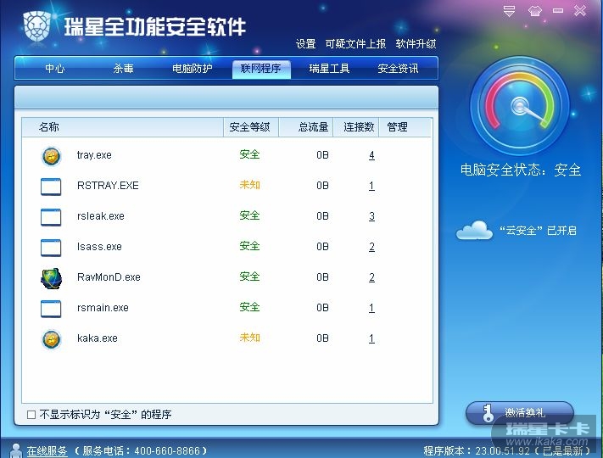Select the rsmain.exe row name

coord(103,308)
